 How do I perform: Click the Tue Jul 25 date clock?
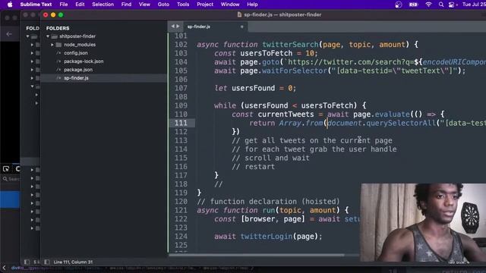click(x=474, y=5)
